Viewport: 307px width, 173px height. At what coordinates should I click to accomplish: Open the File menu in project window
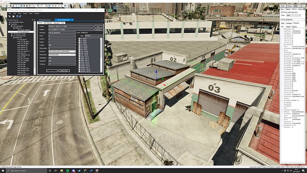click(10, 13)
